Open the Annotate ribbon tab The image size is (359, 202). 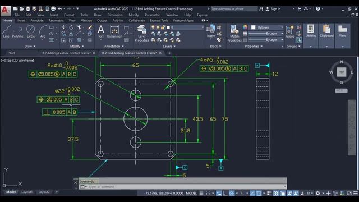[37, 20]
